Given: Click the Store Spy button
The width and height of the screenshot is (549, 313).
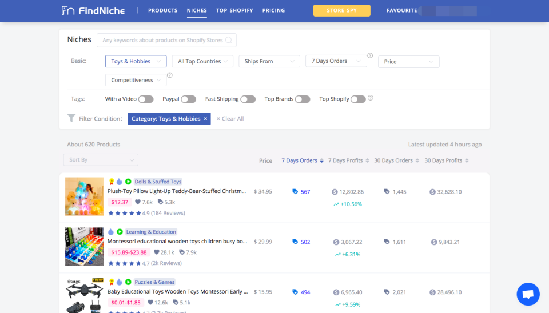Looking at the screenshot, I should coord(341,11).
